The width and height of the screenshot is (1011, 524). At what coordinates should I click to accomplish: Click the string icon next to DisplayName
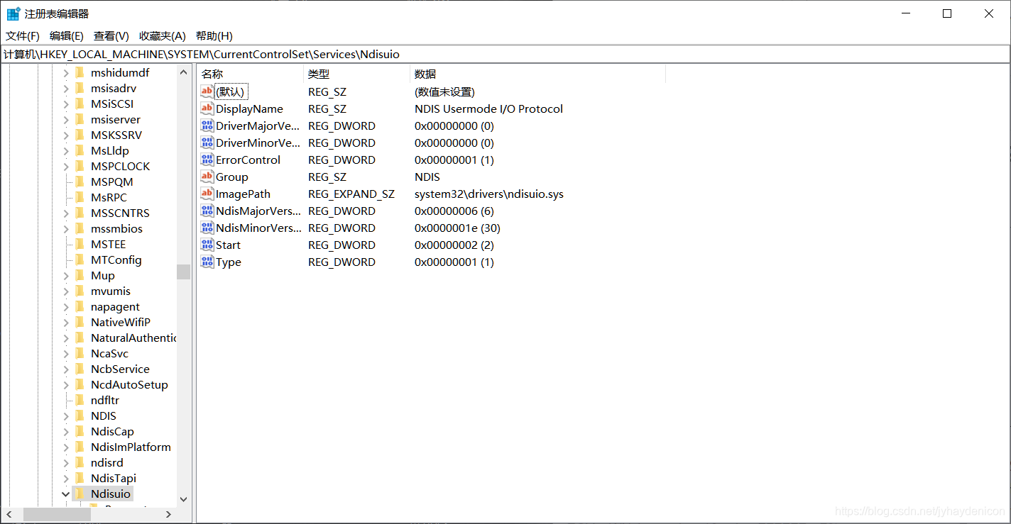(x=207, y=108)
